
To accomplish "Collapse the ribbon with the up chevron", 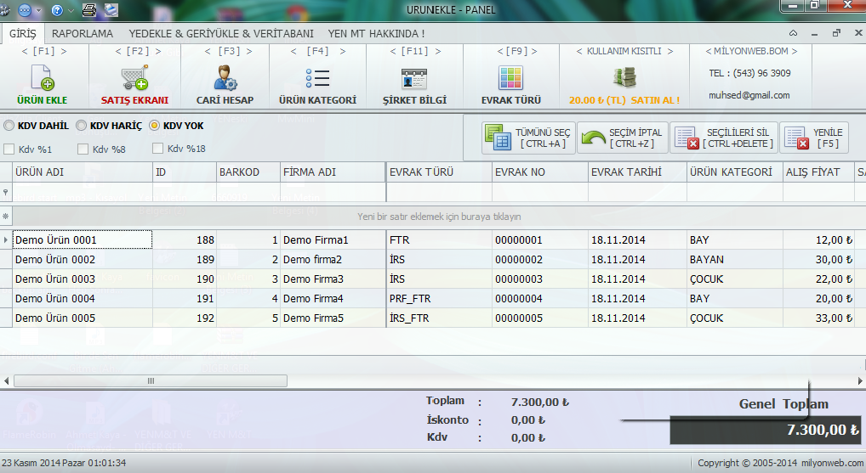I will coord(793,34).
